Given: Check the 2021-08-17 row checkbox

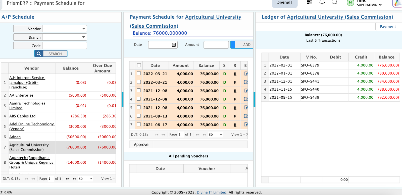Looking at the screenshot, I should point(139,124).
